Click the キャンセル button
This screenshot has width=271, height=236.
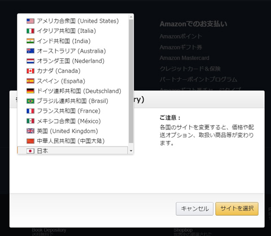(195, 209)
